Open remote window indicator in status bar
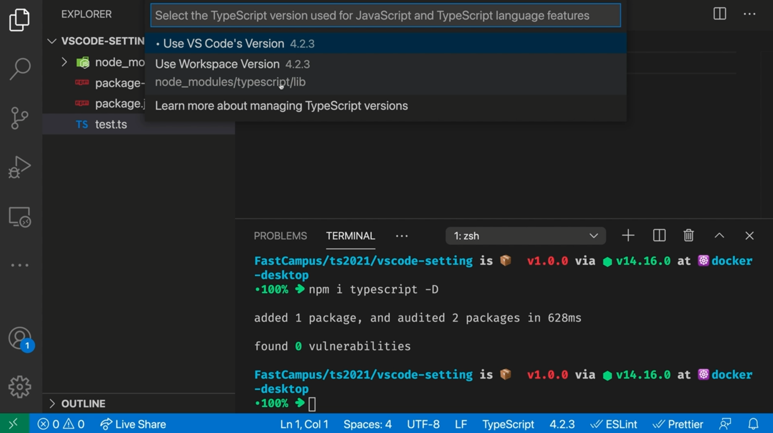This screenshot has height=433, width=773. tap(14, 423)
